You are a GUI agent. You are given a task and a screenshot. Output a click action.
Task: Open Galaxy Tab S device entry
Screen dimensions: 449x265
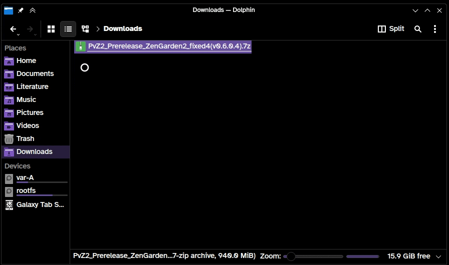[x=36, y=204]
